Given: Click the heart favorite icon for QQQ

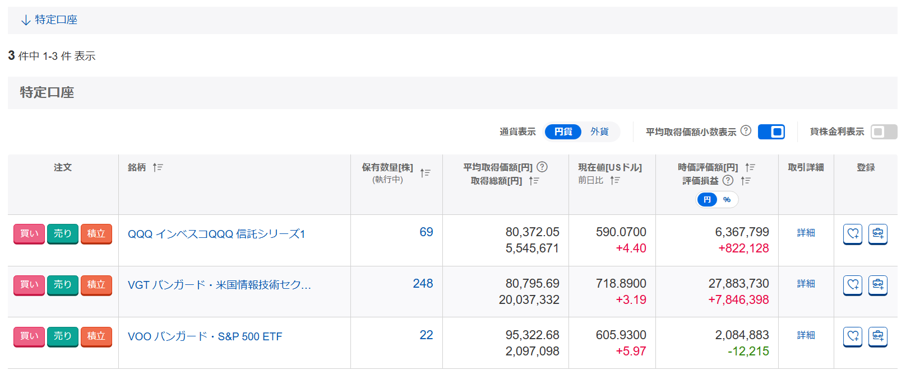Looking at the screenshot, I should [853, 234].
